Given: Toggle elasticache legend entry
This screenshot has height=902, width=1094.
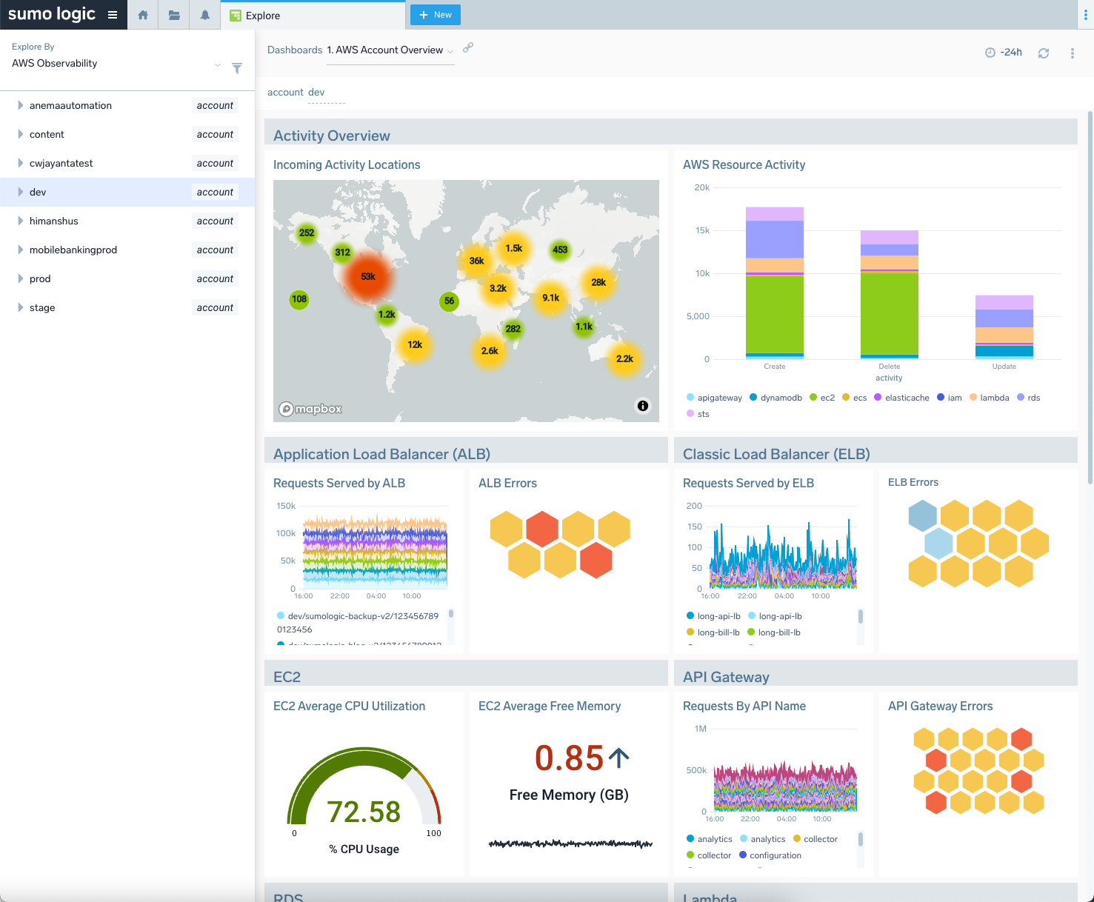Looking at the screenshot, I should (x=901, y=398).
